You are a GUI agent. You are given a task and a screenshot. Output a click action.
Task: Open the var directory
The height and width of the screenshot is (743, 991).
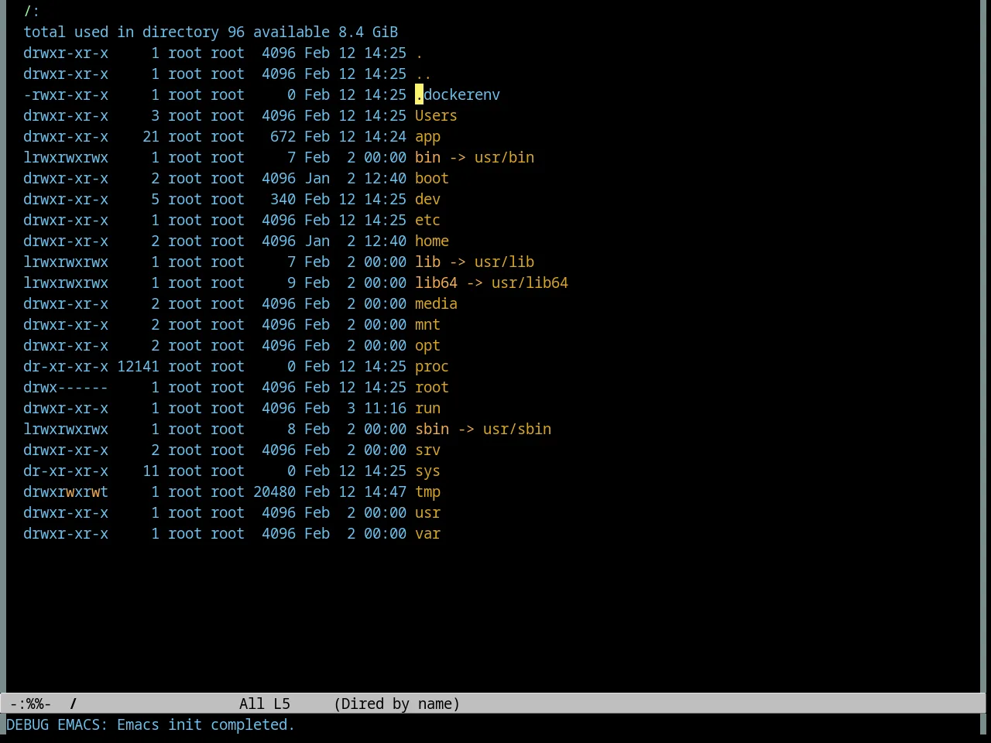click(427, 533)
